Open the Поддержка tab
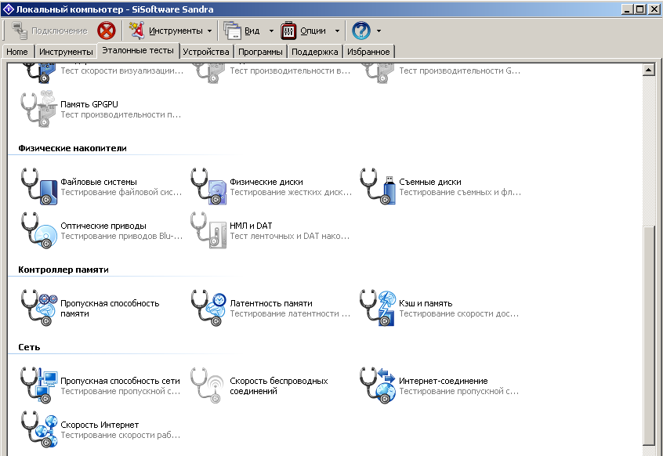This screenshot has width=663, height=456. [x=315, y=52]
